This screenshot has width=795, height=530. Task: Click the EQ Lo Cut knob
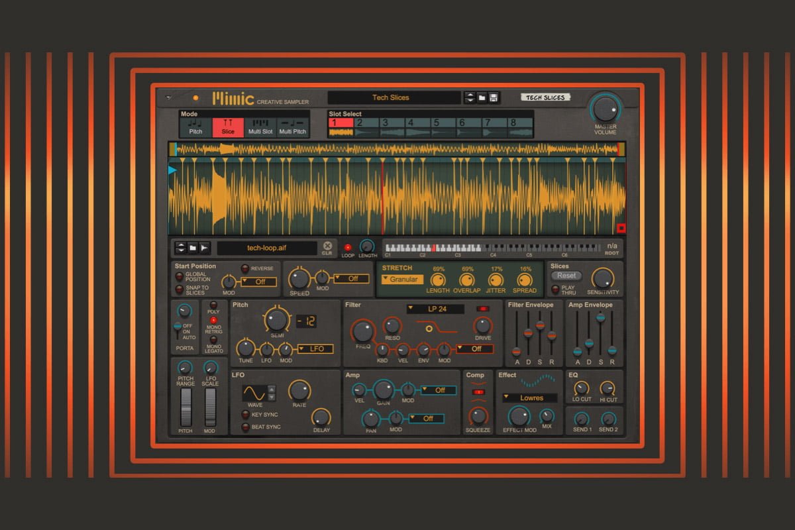pyautogui.click(x=581, y=389)
